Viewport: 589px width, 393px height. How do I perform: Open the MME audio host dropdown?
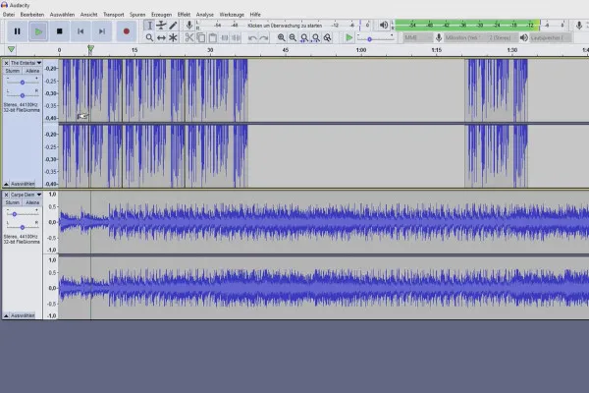pos(418,37)
